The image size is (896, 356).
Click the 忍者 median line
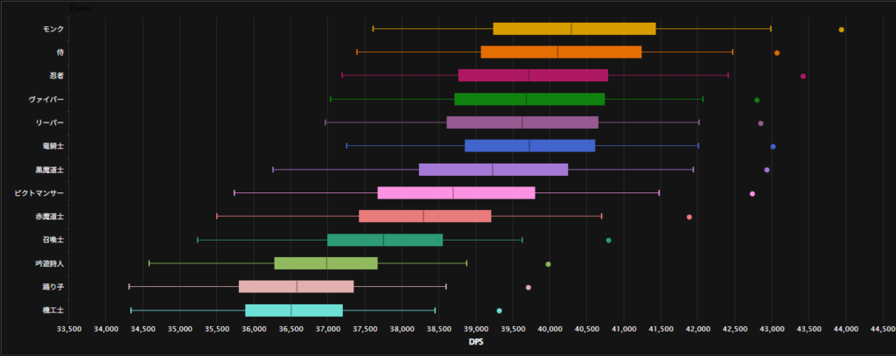coord(528,76)
